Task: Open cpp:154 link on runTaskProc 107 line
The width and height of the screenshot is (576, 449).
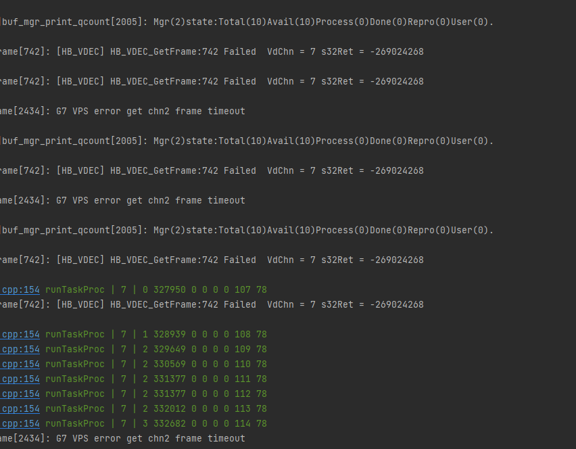Action: pos(20,290)
